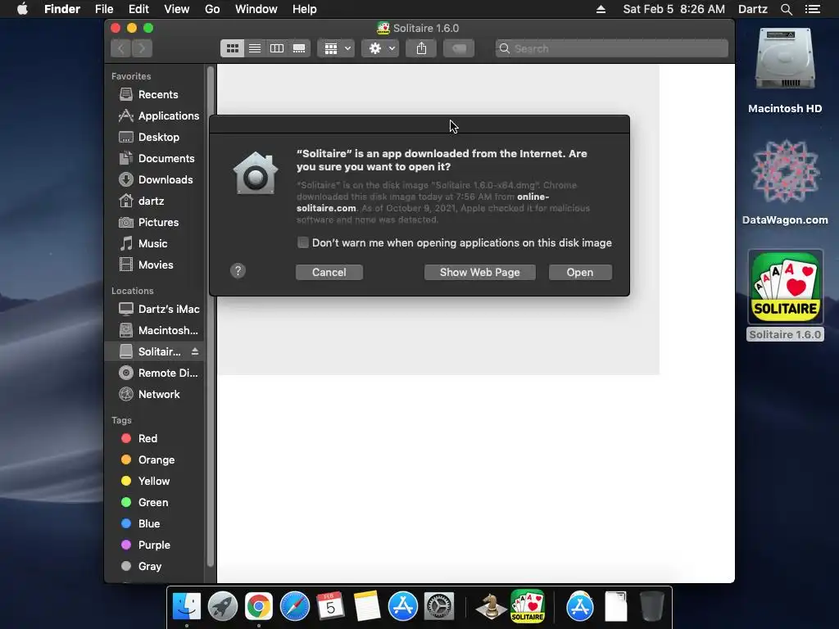Switch Finder to icon view

pos(232,48)
